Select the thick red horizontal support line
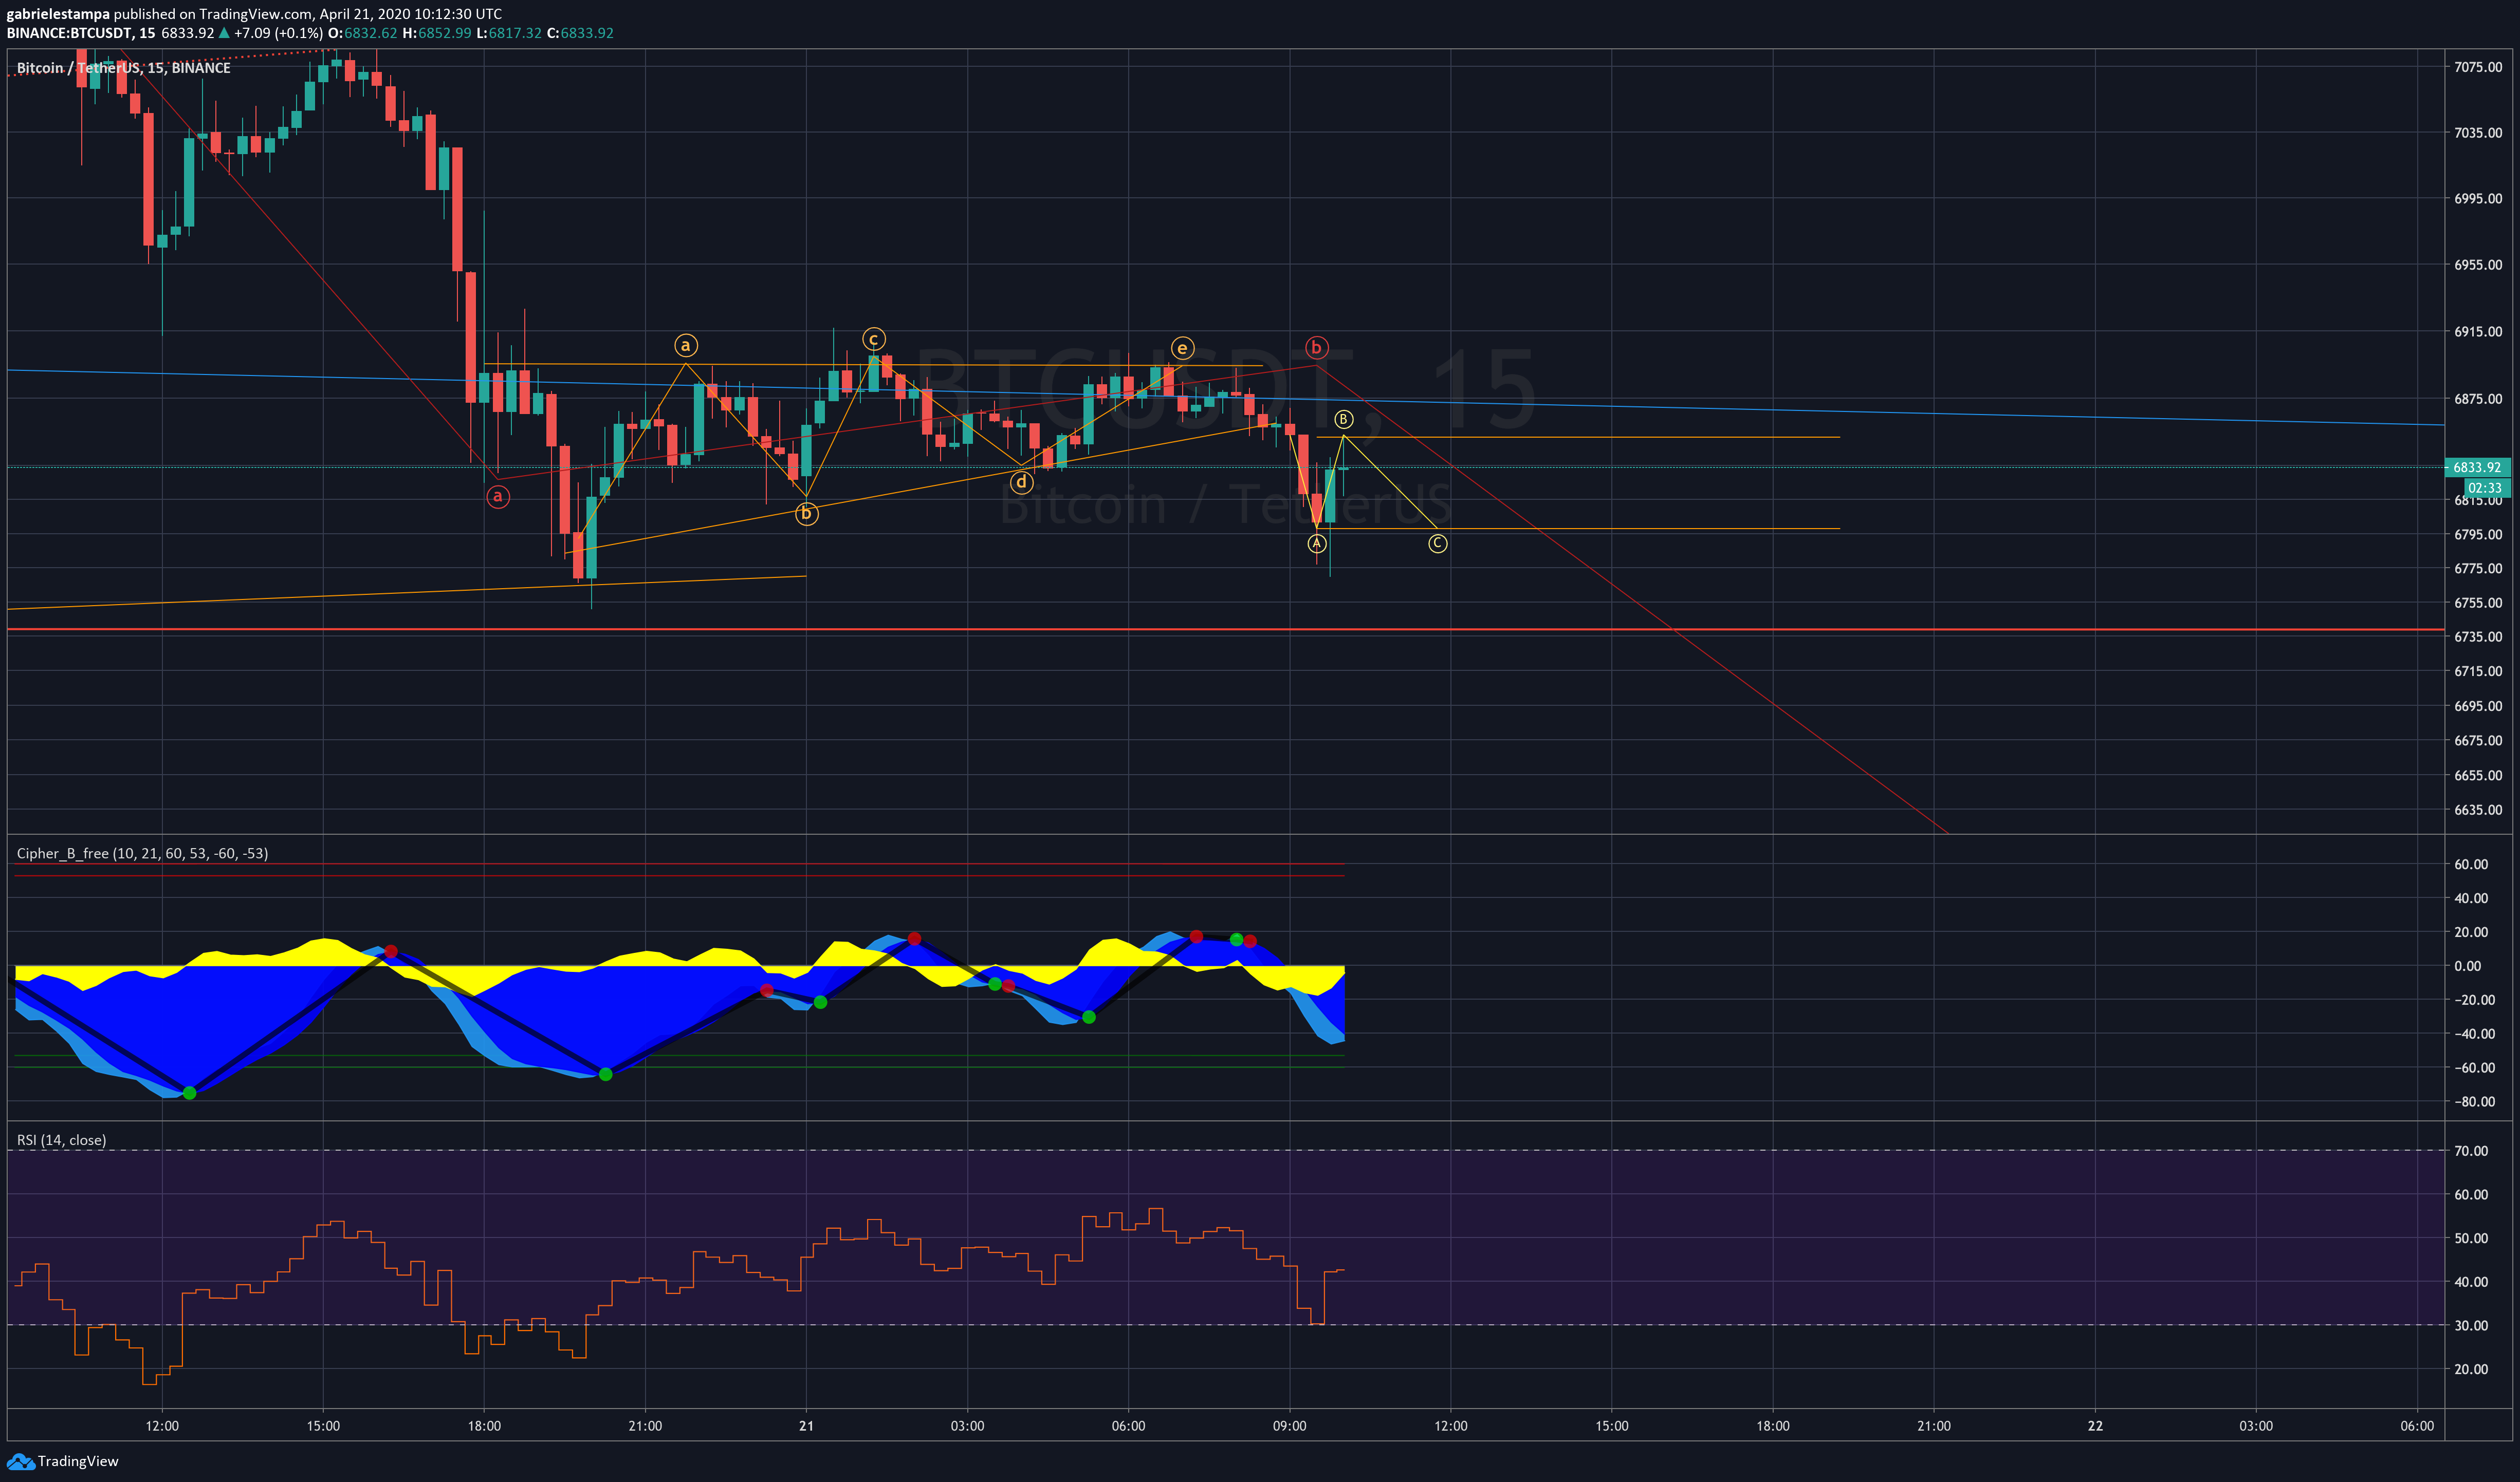2520x1482 pixels. 1225,630
